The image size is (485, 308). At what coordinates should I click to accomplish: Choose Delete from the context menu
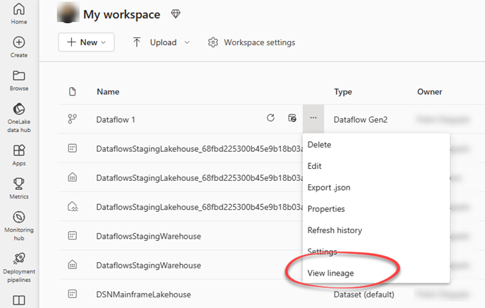tap(319, 145)
